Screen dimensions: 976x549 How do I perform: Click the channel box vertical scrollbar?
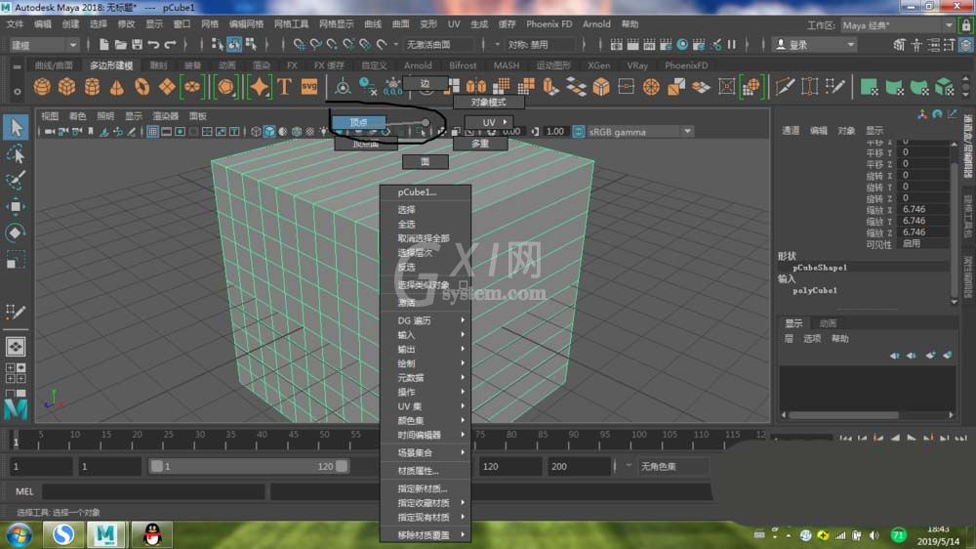click(955, 223)
